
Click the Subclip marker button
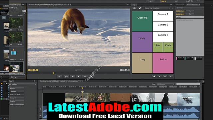tap(17, 88)
